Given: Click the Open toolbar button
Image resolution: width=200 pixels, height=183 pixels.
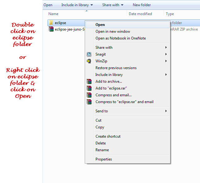Looking at the screenshot, I should click(48, 5).
